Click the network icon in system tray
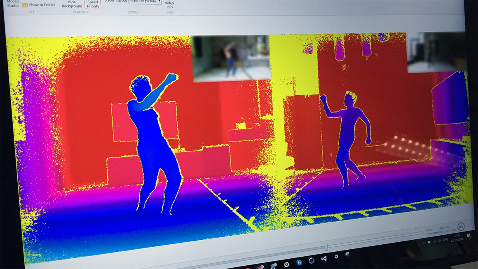The width and height of the screenshot is (478, 269). 434,241
